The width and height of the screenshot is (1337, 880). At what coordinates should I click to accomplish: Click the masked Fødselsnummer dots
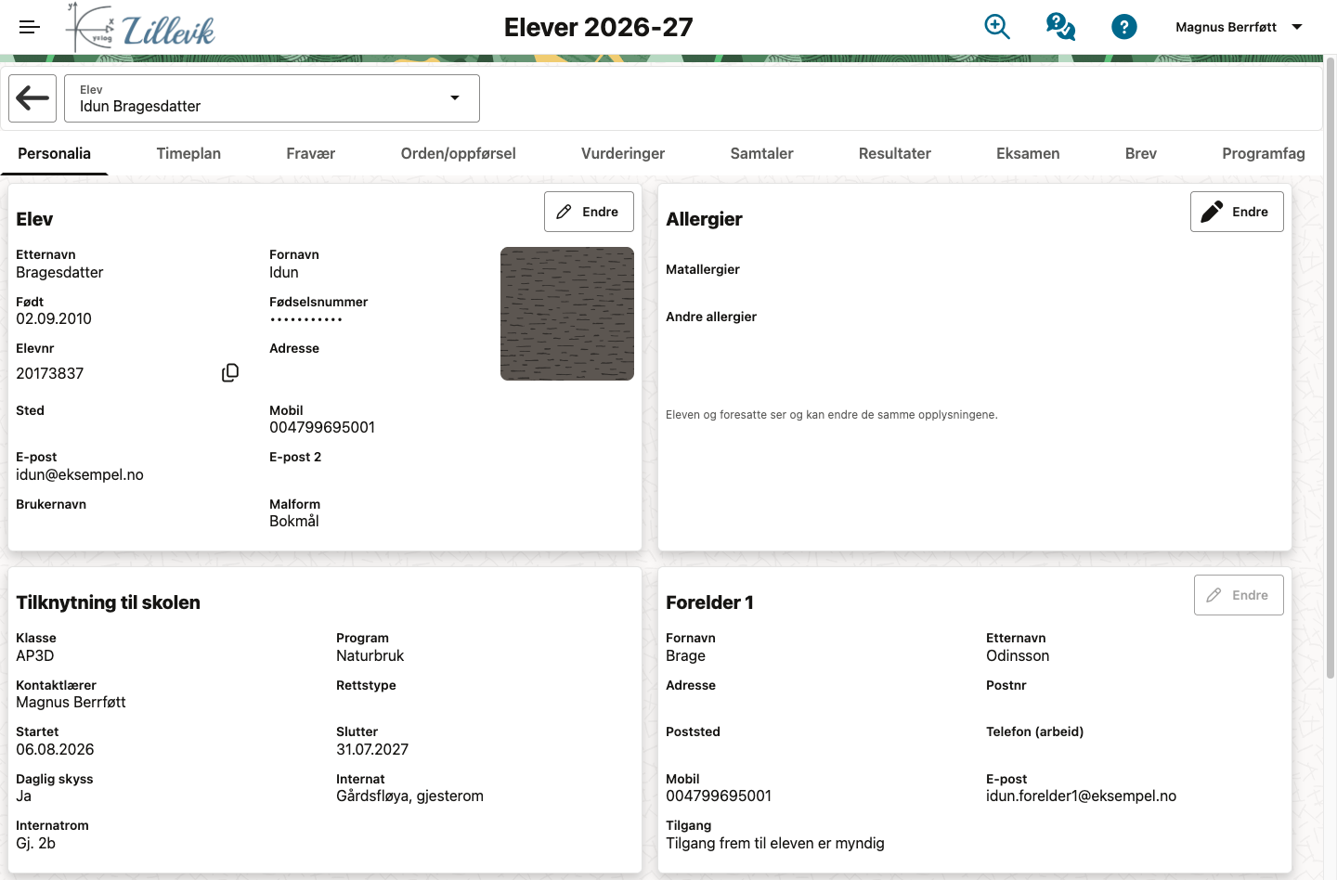click(306, 319)
